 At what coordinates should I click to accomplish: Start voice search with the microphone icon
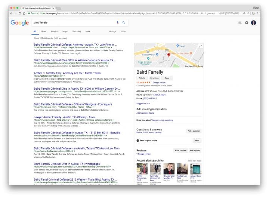point(118,22)
